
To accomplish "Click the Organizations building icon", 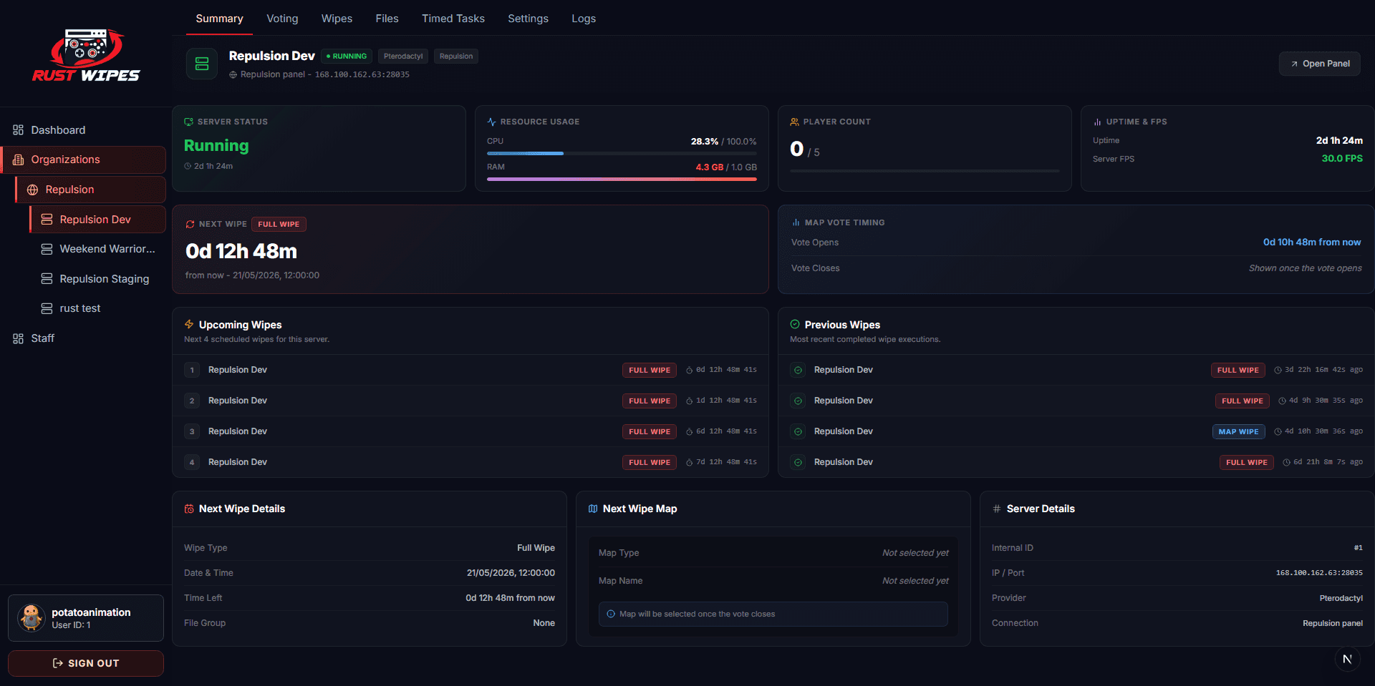I will [18, 160].
